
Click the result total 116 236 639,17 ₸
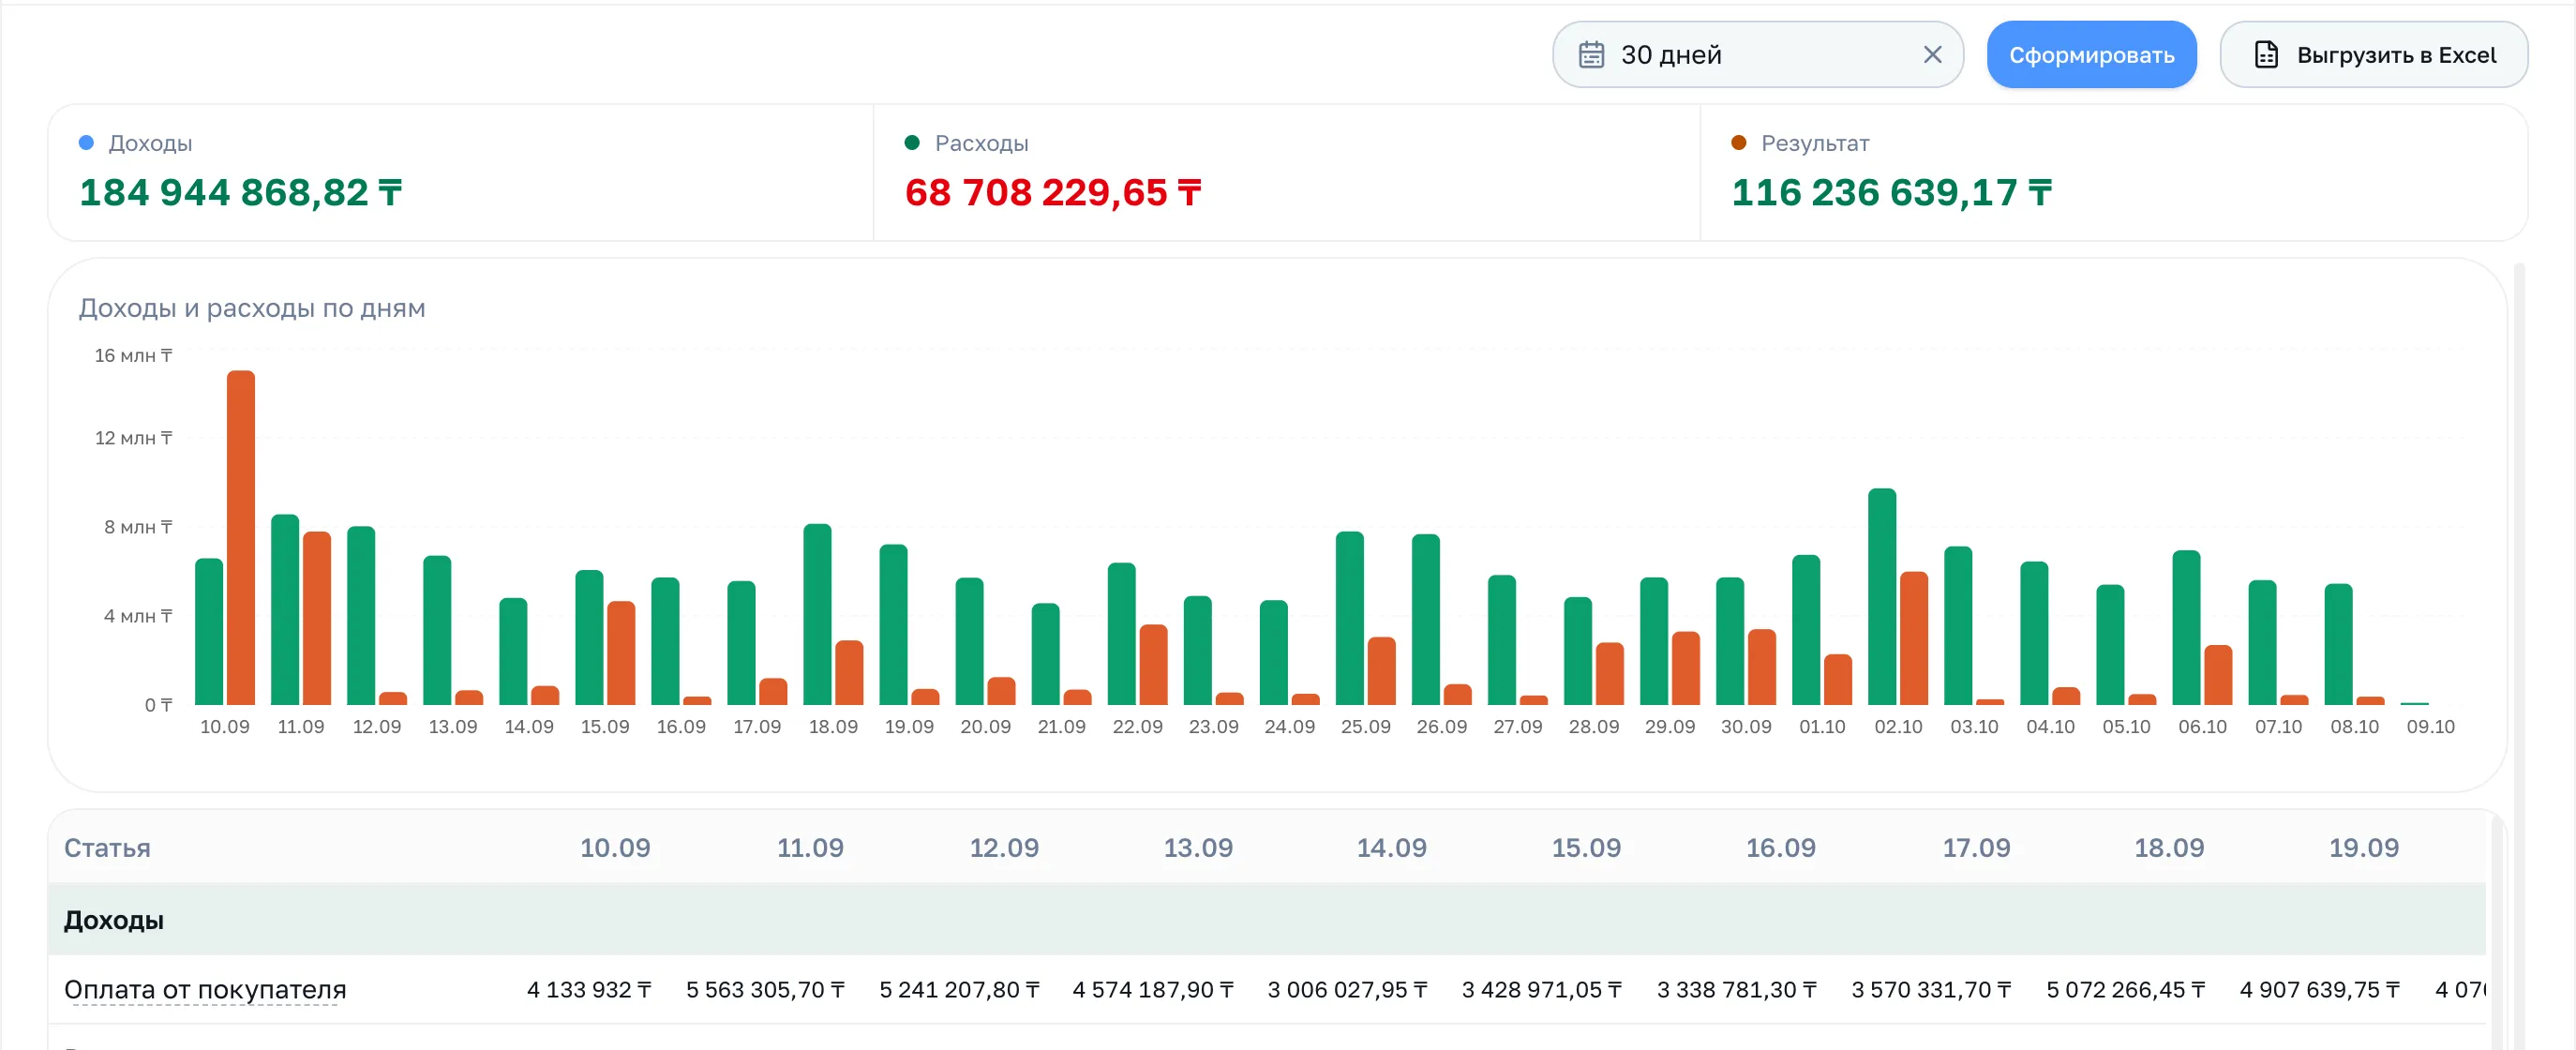pyautogui.click(x=1891, y=193)
